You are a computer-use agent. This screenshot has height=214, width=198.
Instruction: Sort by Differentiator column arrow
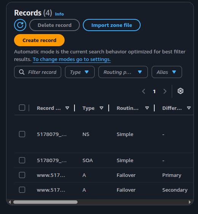point(189,108)
